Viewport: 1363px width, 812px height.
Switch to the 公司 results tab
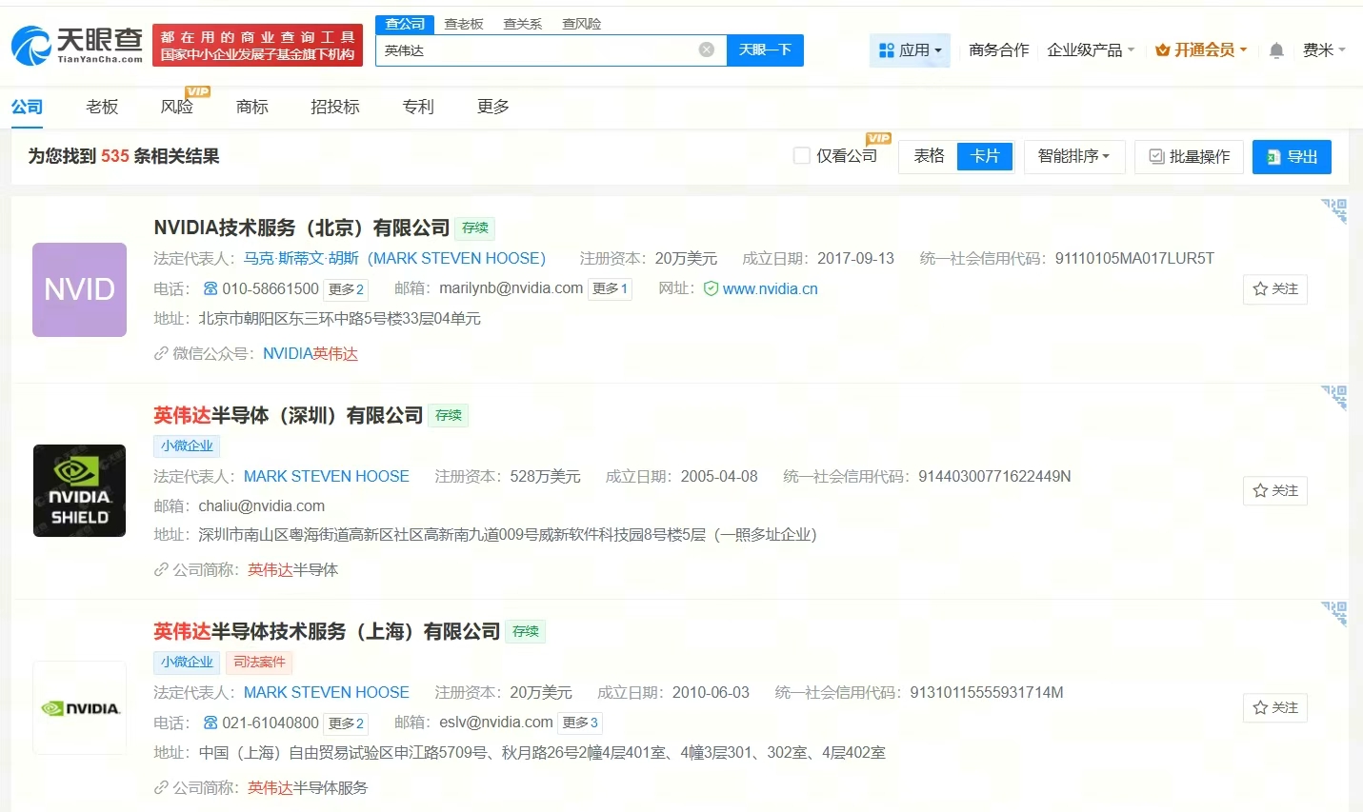tap(27, 107)
